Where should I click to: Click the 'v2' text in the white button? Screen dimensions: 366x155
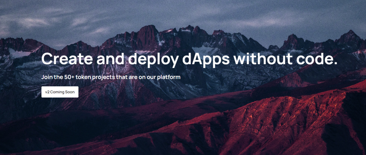click(48, 92)
